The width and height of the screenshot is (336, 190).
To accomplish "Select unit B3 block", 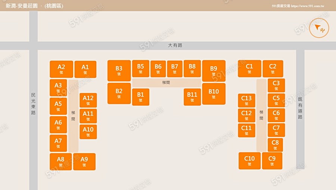I will 119,70.
